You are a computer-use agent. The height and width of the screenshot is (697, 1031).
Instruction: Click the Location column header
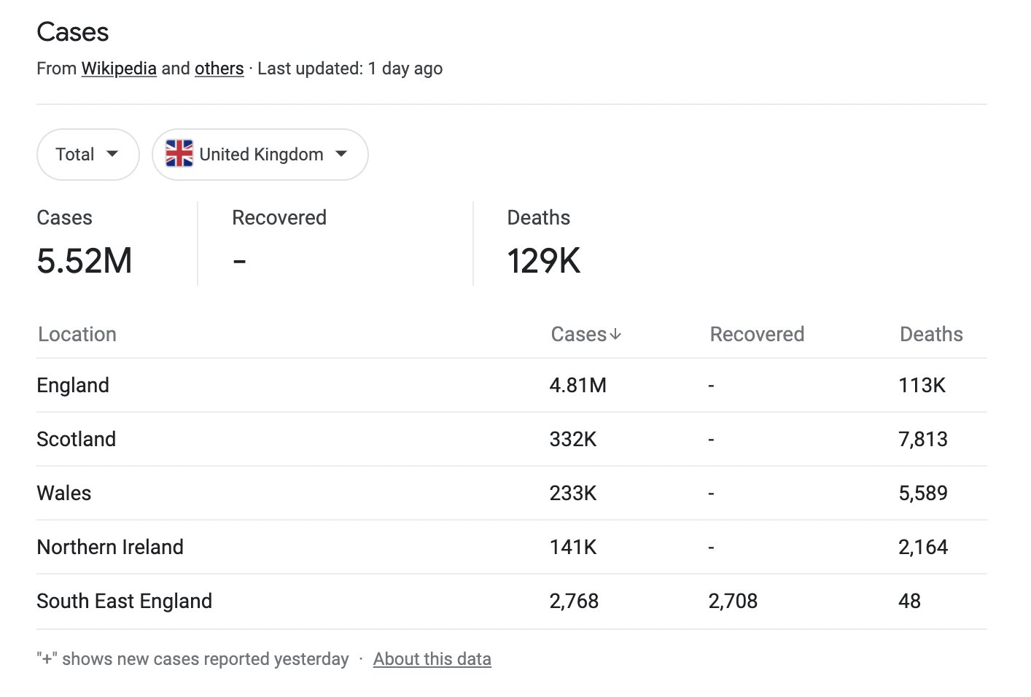pyautogui.click(x=77, y=335)
